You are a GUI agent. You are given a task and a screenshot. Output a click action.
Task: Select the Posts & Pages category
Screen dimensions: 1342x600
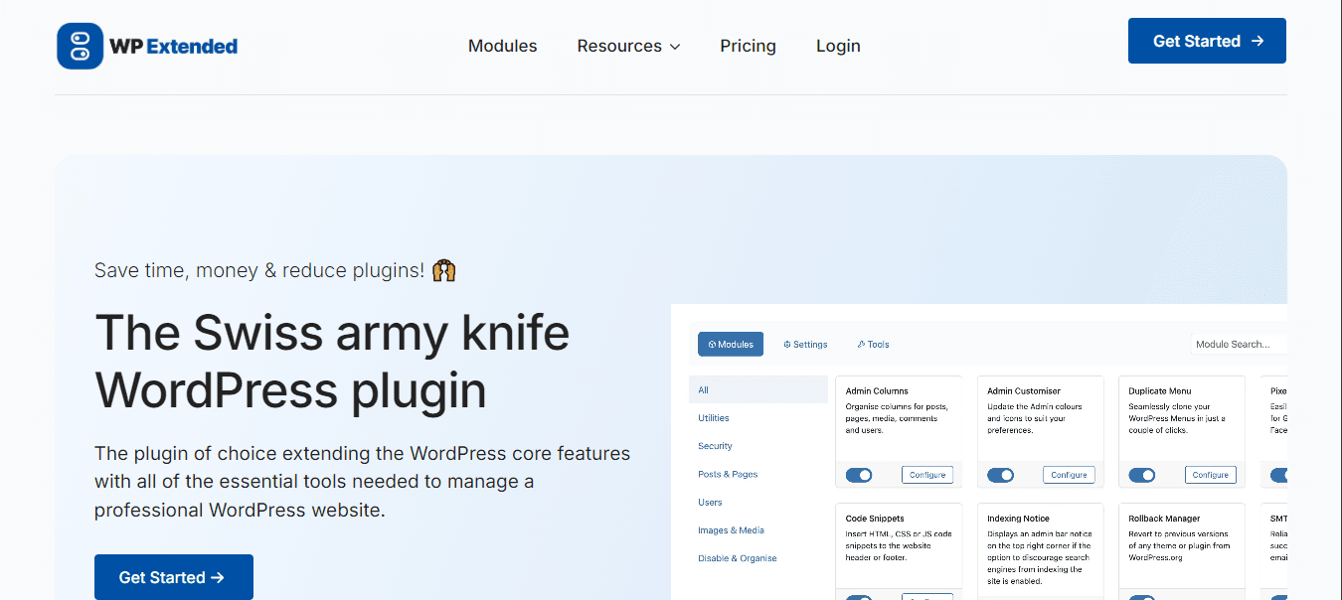click(728, 474)
